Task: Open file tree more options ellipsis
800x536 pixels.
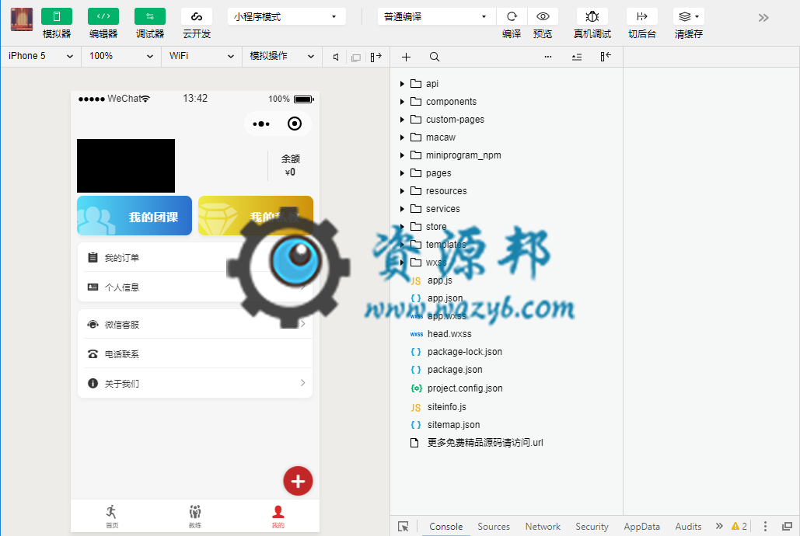Action: pyautogui.click(x=548, y=57)
